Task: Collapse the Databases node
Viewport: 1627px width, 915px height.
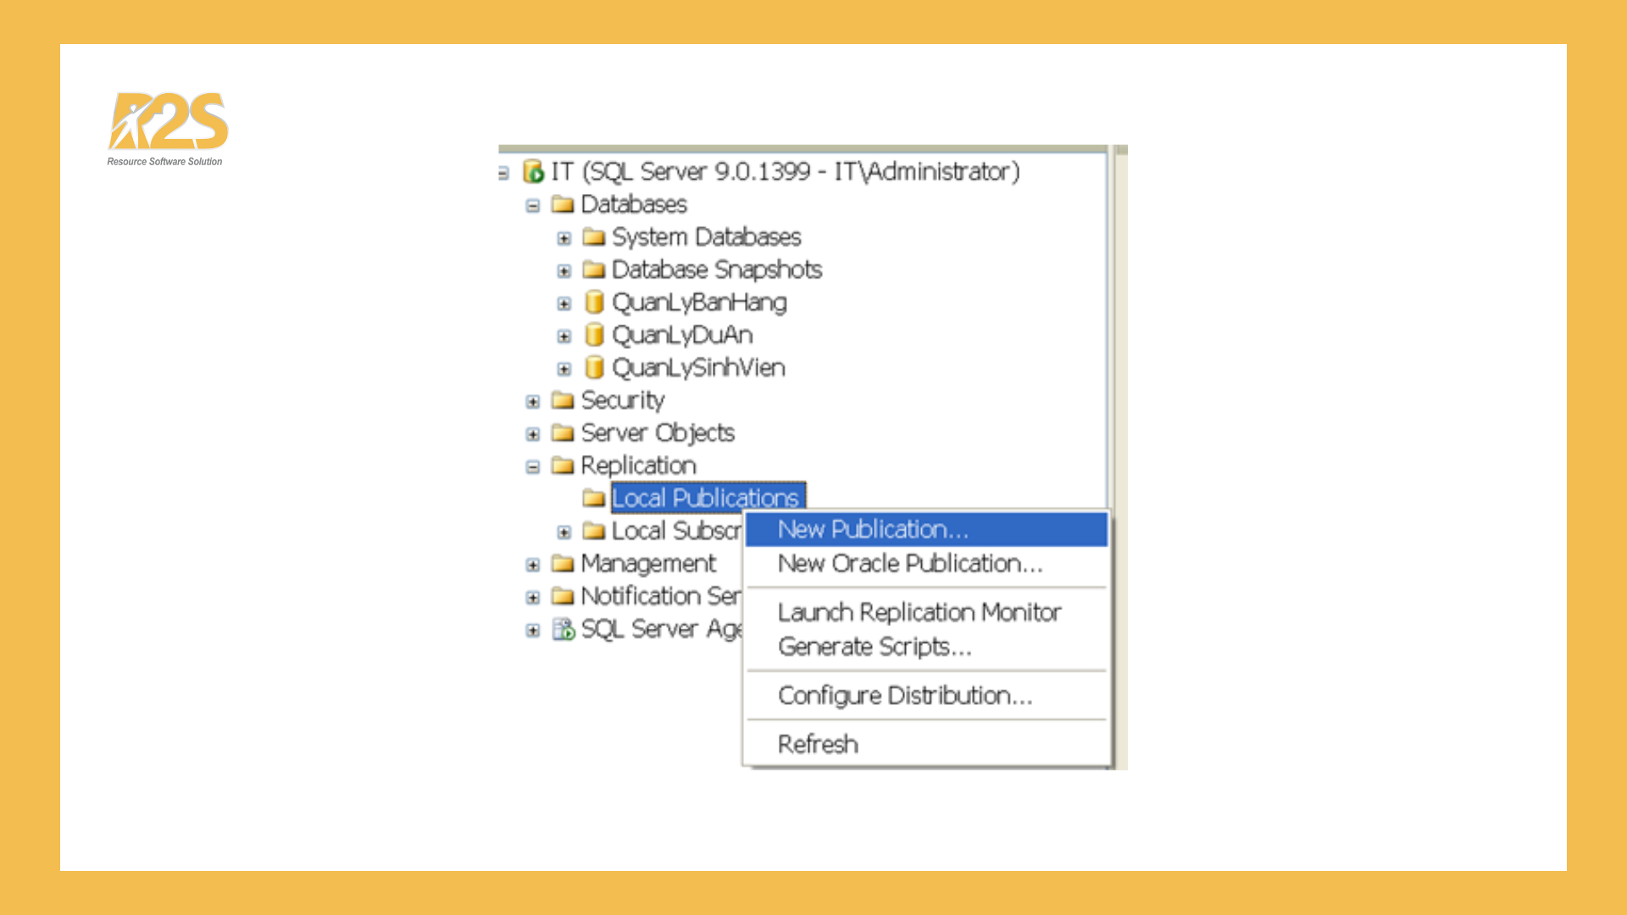Action: [532, 204]
